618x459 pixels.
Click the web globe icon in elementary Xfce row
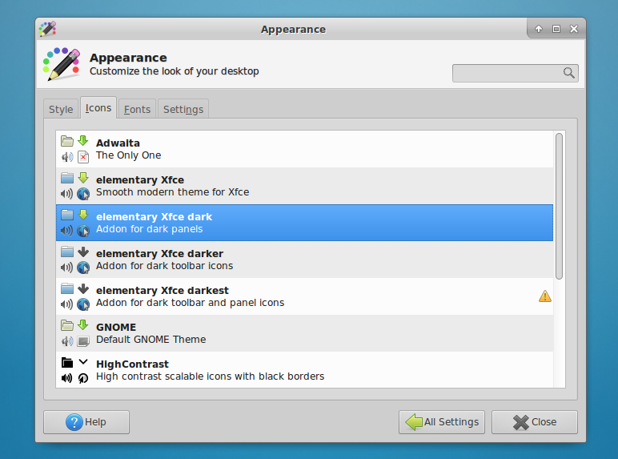[x=83, y=194]
